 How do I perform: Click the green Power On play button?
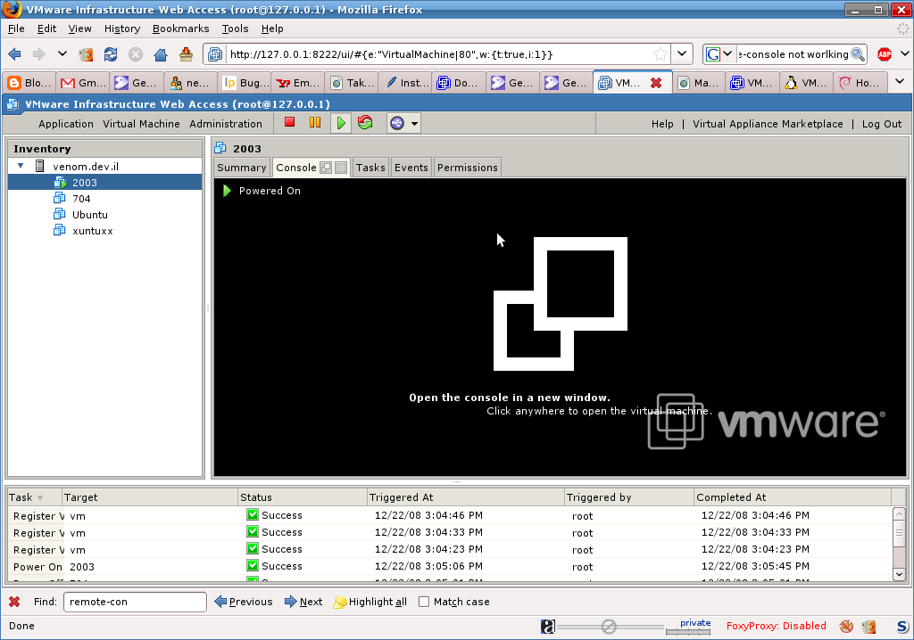[341, 123]
